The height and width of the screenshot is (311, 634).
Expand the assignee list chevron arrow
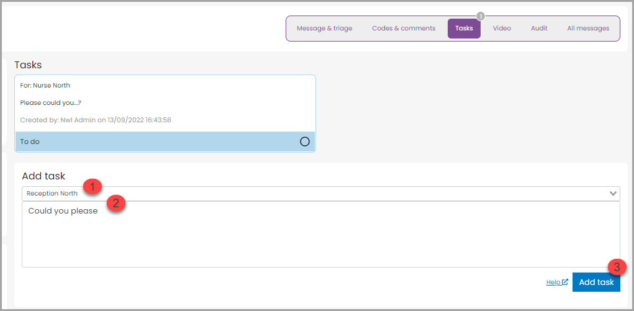coord(614,194)
